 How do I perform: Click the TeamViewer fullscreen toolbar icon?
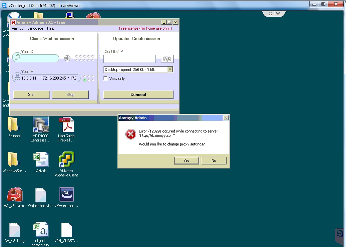tap(271, 13)
